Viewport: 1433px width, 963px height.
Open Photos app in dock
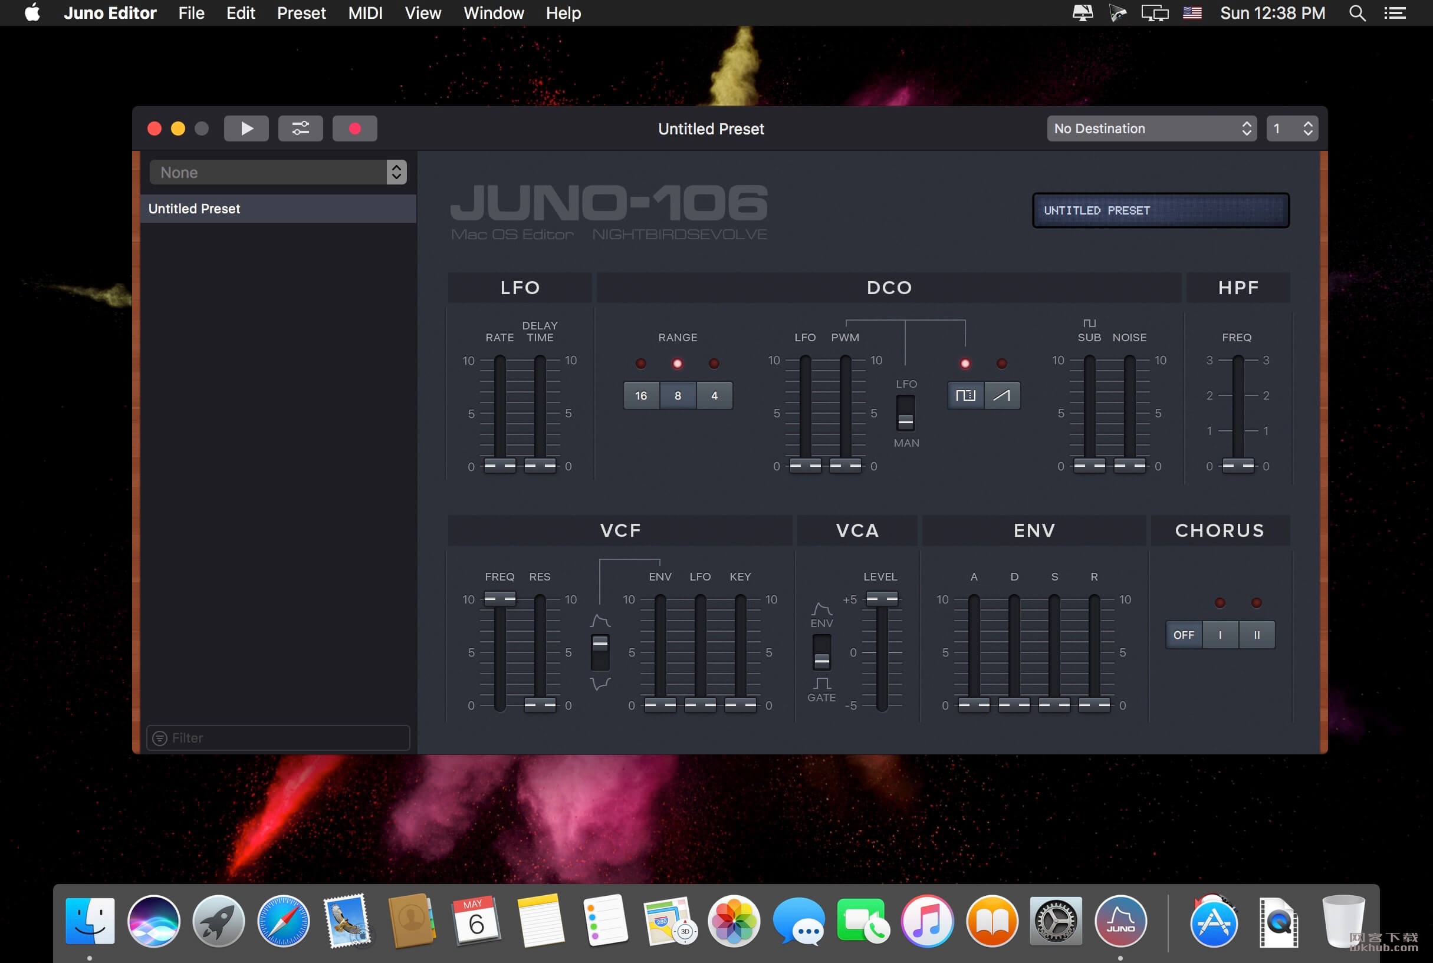point(734,921)
